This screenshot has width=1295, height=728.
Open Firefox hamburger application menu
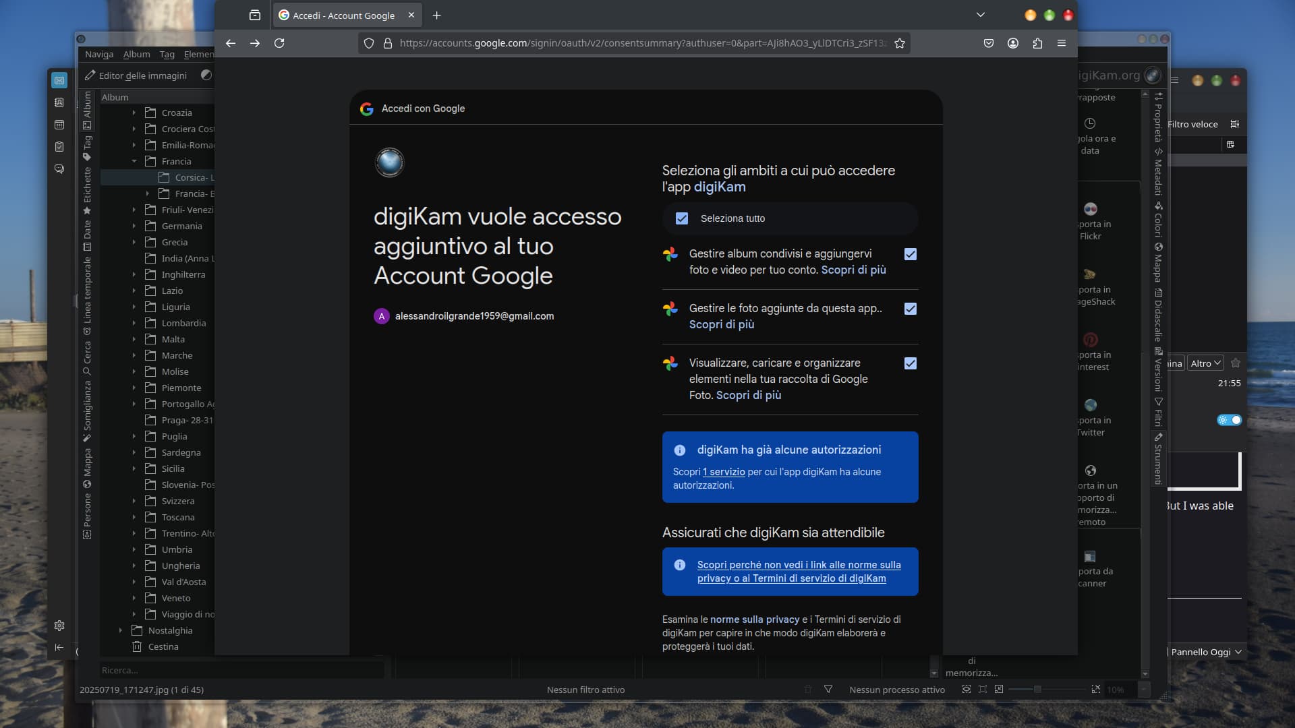[1062, 43]
